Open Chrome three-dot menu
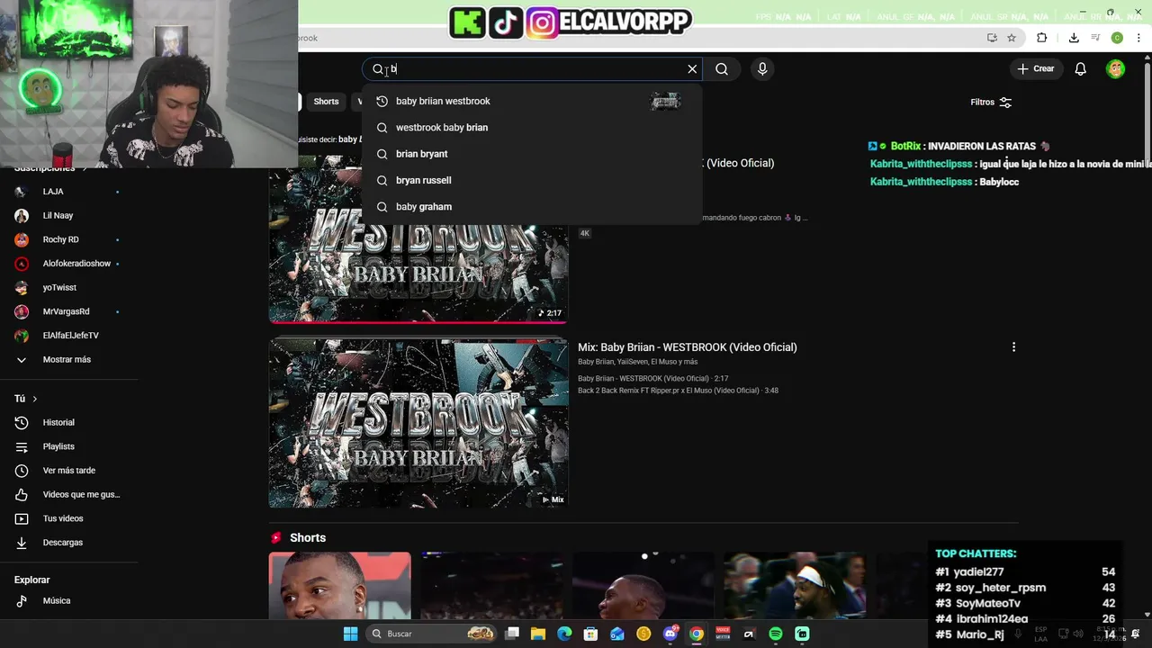1152x648 pixels. click(x=1139, y=38)
